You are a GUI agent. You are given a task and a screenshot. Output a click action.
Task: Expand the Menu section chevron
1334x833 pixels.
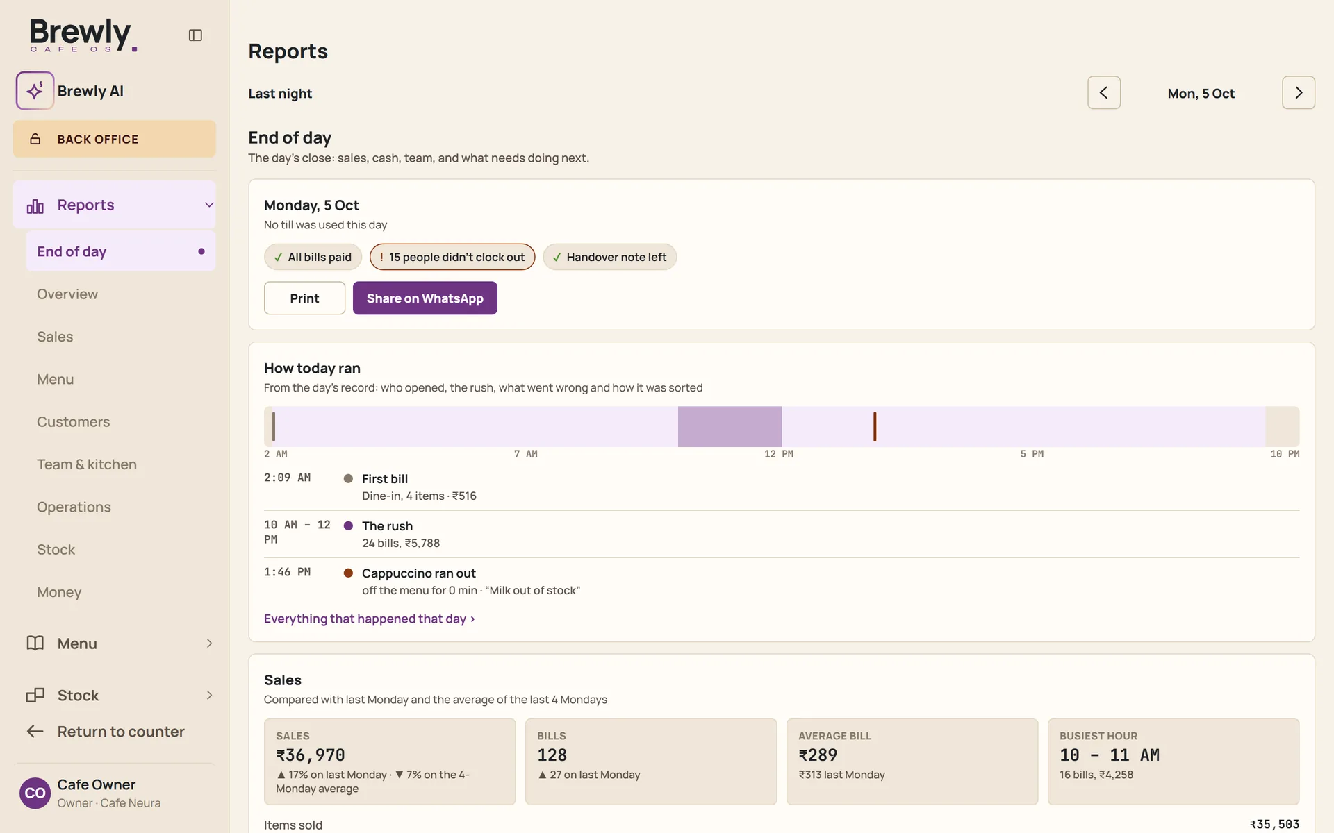point(209,643)
